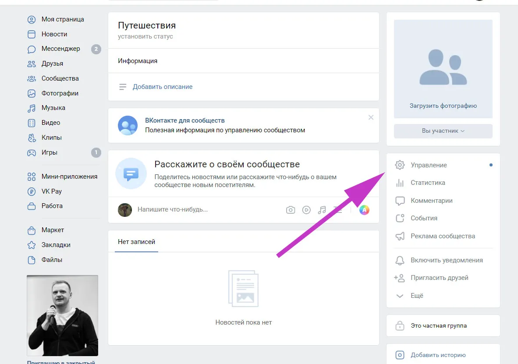
Task: Click the Управление menu label
Action: tap(429, 165)
